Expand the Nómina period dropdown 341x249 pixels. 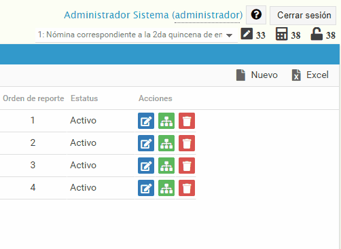[x=137, y=35]
